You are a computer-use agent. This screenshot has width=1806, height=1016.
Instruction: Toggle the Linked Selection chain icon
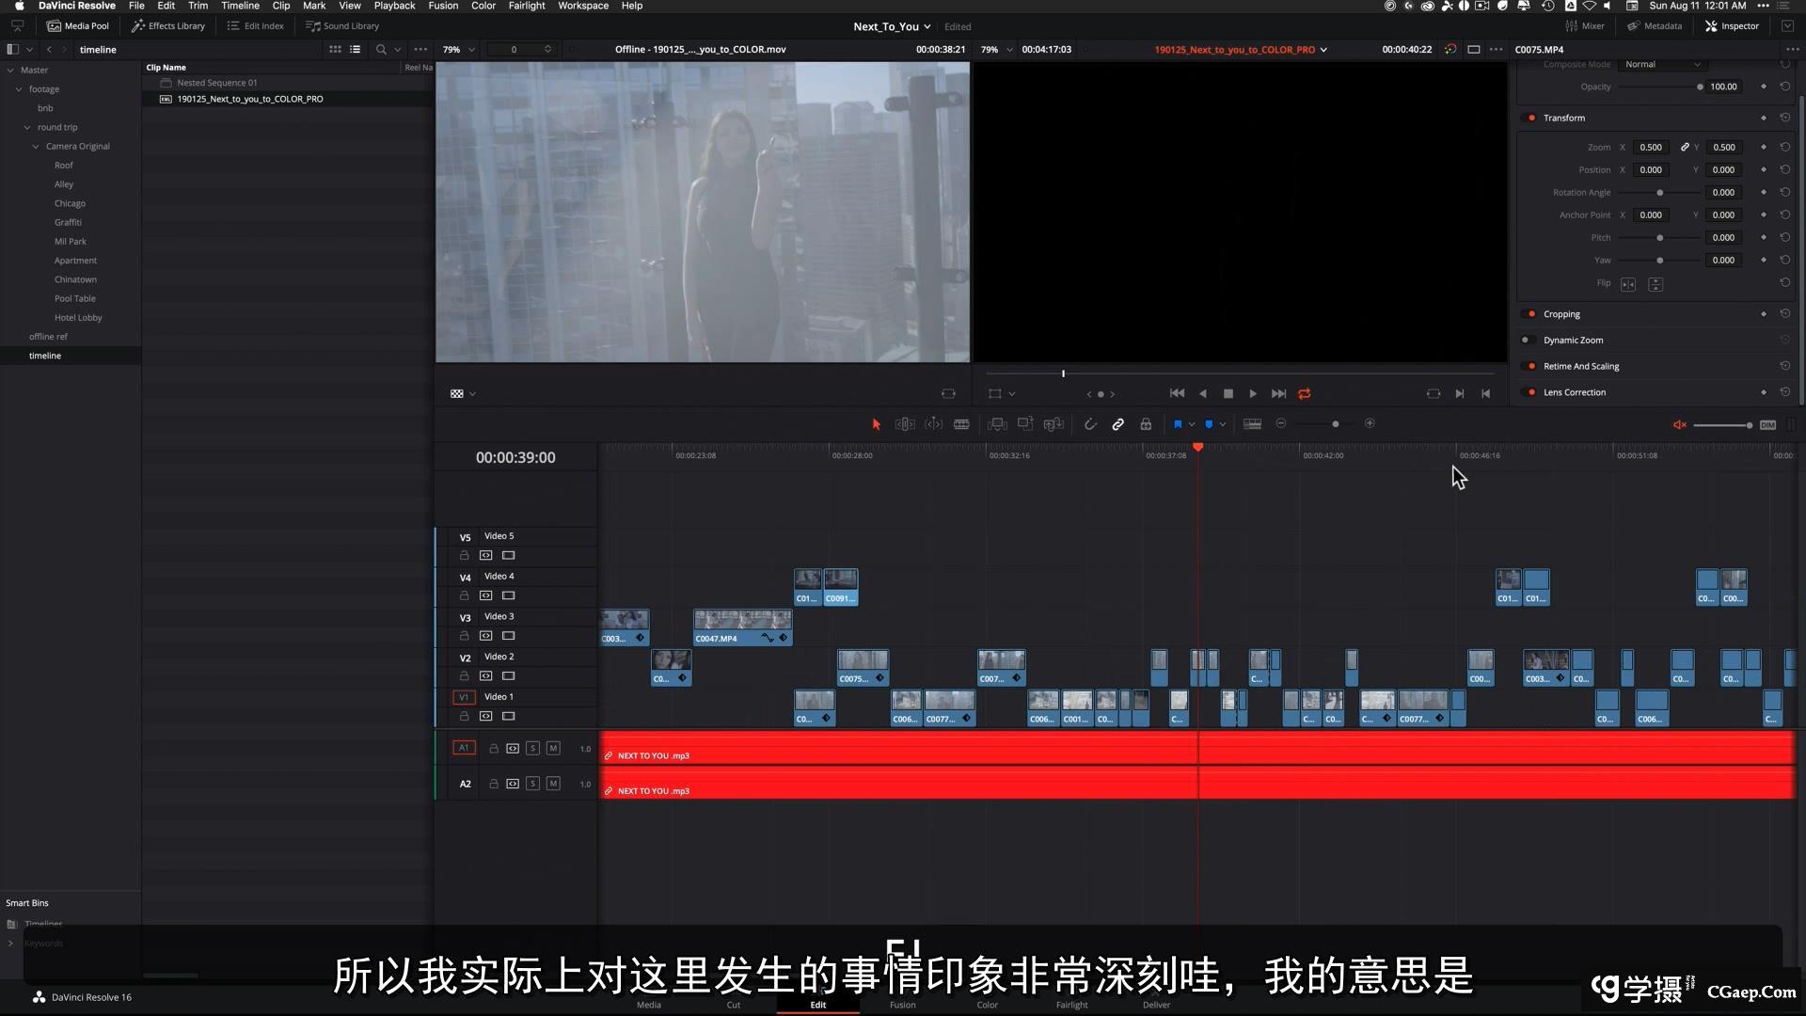click(1117, 424)
